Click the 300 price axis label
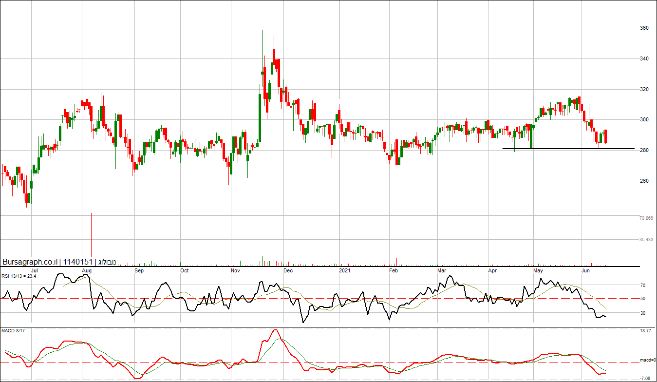Screen dimensions: 657x382 [644, 120]
